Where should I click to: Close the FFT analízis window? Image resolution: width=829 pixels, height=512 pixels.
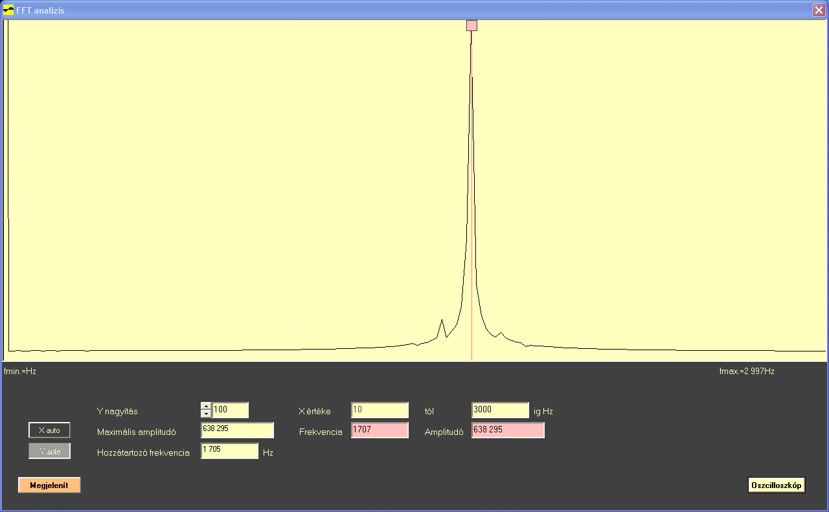(819, 10)
